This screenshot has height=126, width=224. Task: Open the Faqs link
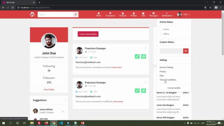click(x=162, y=76)
